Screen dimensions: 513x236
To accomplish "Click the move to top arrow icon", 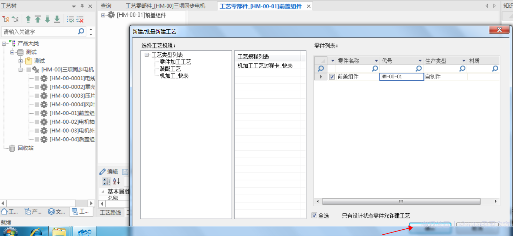I will (x=38, y=19).
